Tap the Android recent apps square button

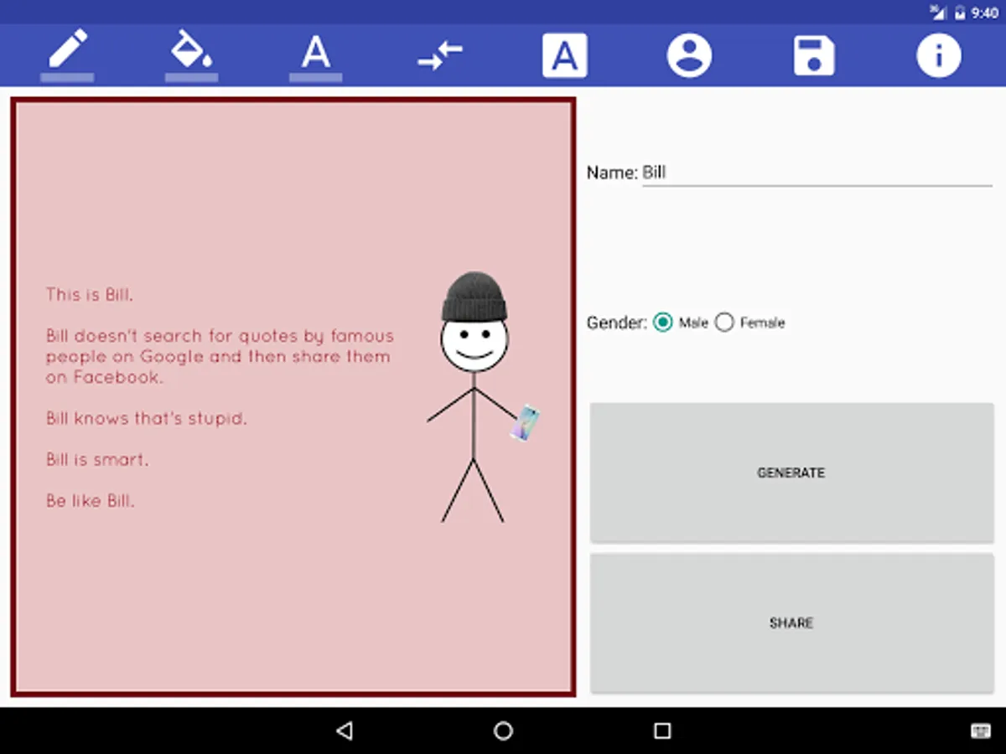coord(662,731)
